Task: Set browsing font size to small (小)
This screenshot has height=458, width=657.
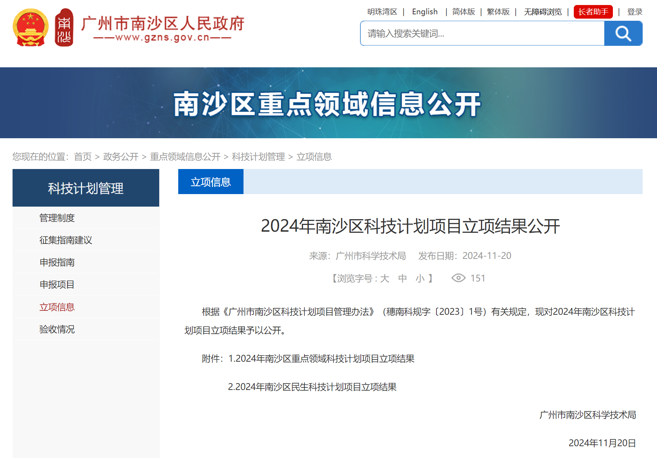Action: 420,278
